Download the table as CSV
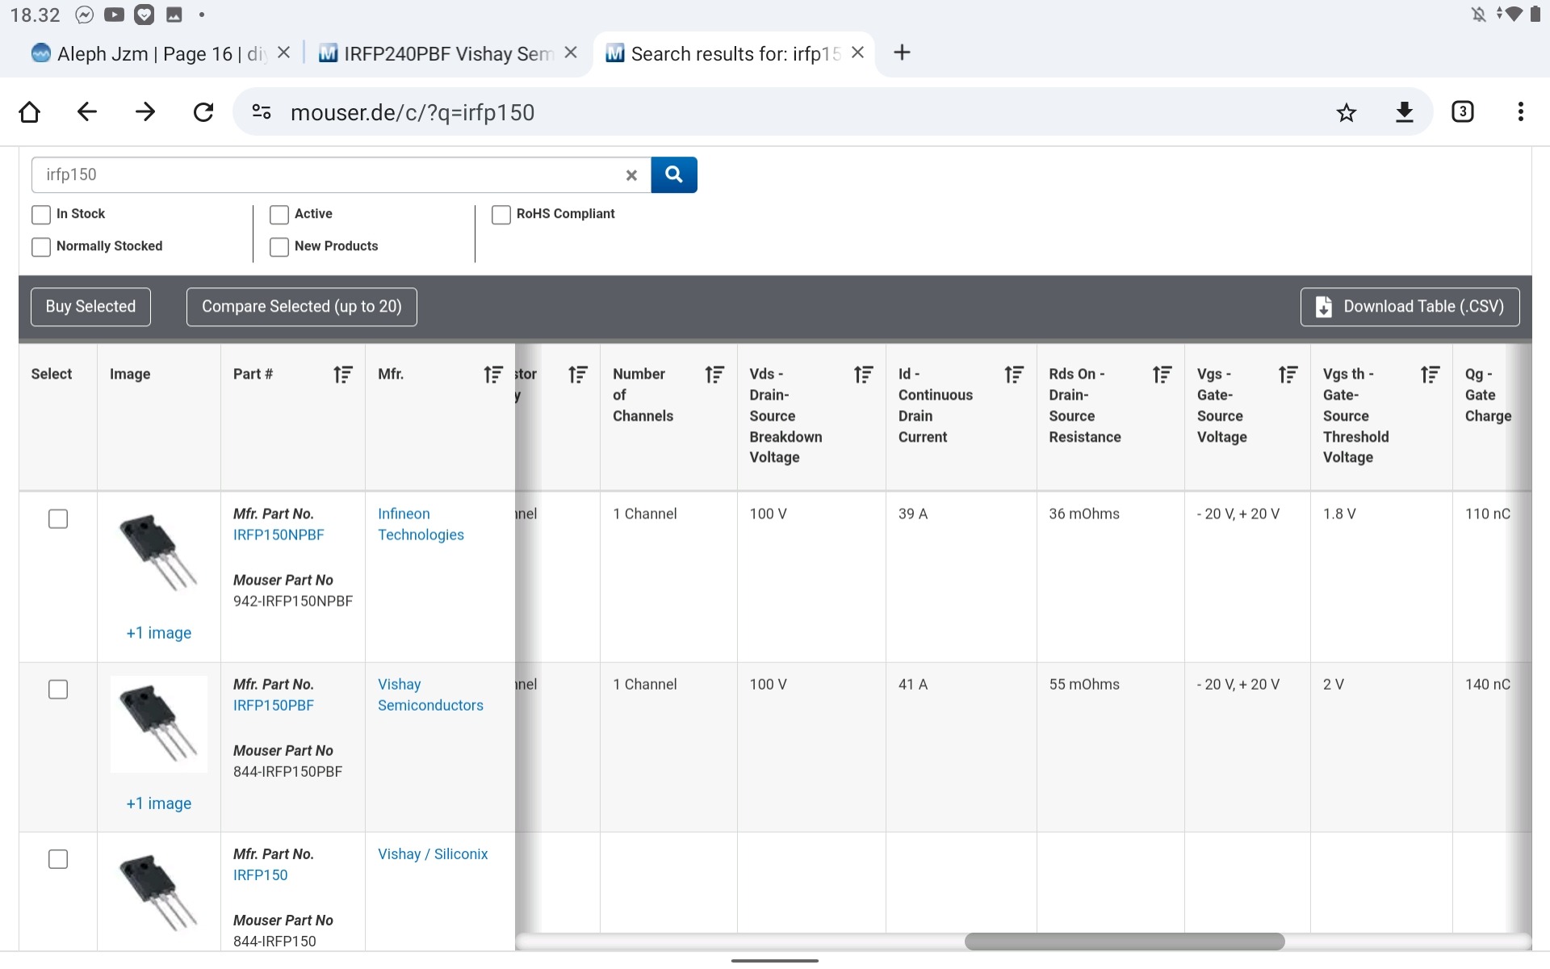The width and height of the screenshot is (1550, 969). tap(1410, 307)
